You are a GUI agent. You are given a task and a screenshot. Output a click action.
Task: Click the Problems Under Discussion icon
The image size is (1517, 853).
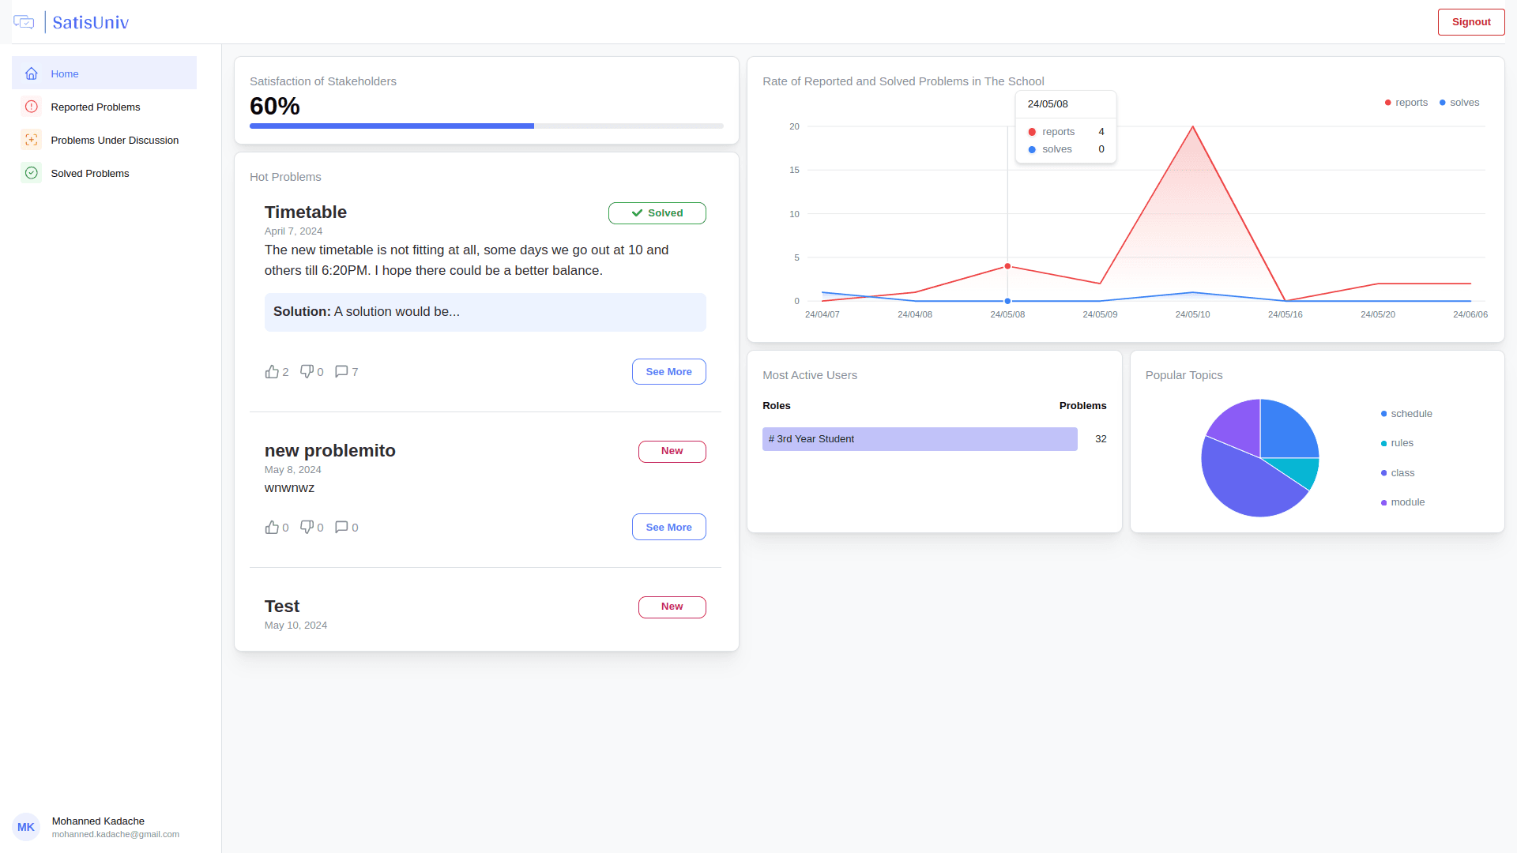click(x=32, y=140)
